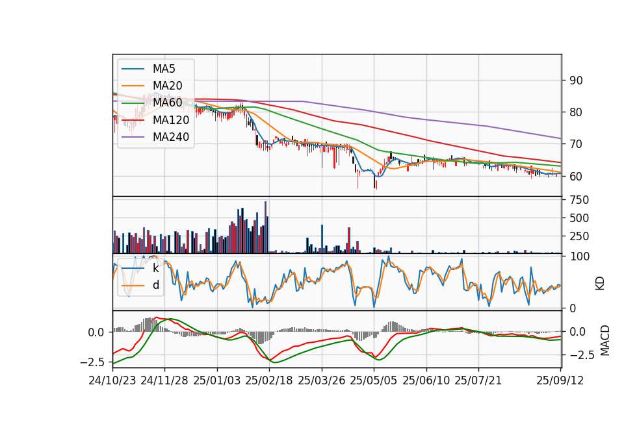Click the right MACD axis value 0.0
624x448 pixels.
pyautogui.click(x=578, y=332)
